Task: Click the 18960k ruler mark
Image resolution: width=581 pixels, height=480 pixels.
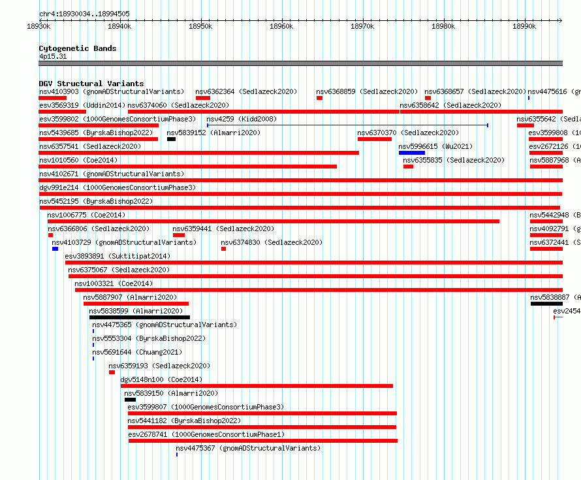Action: (x=281, y=26)
